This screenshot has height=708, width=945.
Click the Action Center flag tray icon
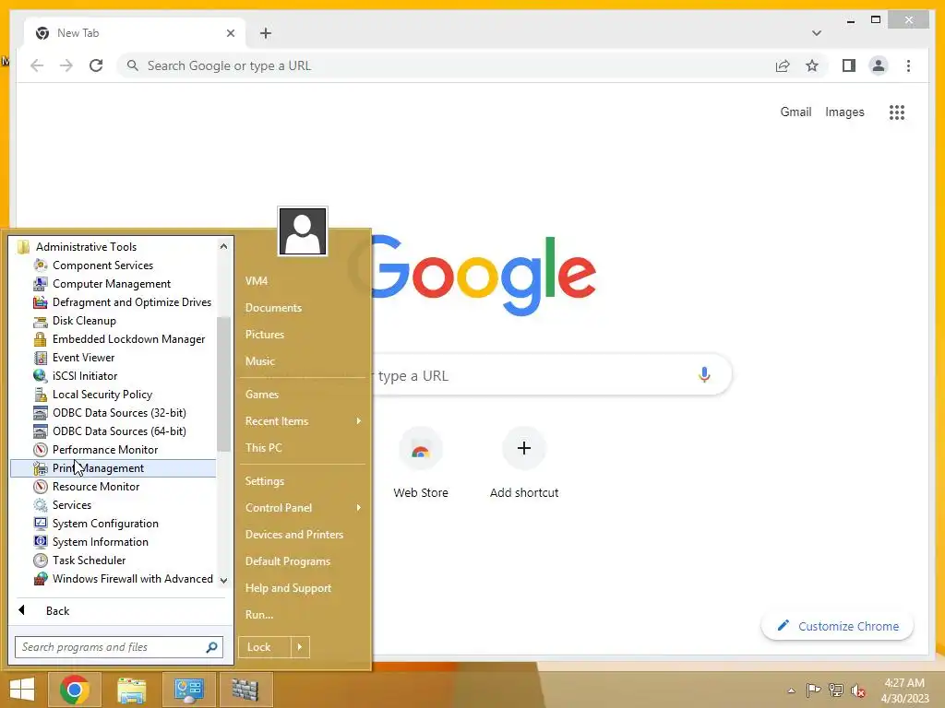(x=813, y=690)
